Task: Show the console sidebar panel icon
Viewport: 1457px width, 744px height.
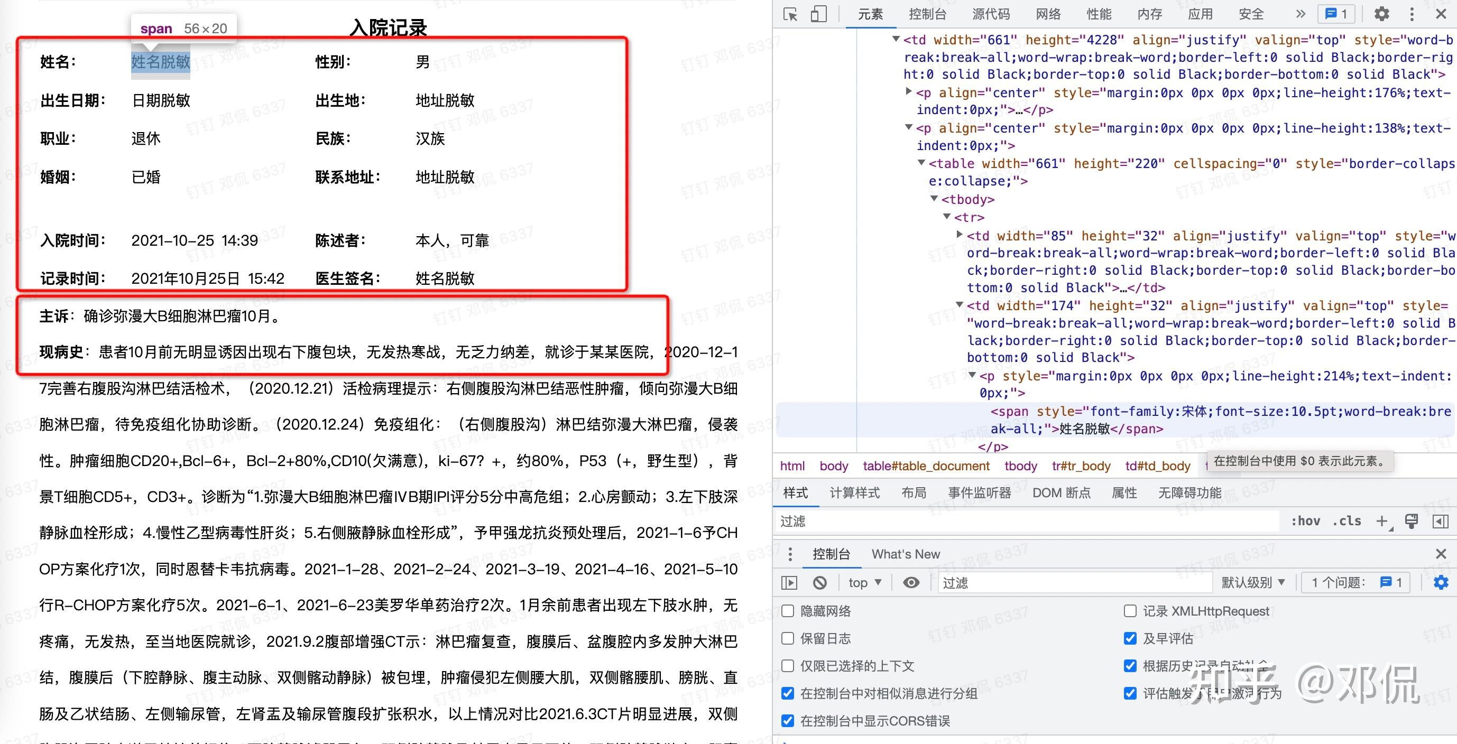Action: 789,582
